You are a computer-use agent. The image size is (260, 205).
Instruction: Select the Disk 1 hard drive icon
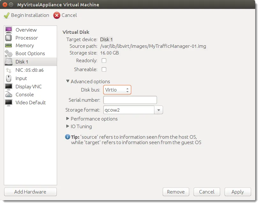[9, 62]
